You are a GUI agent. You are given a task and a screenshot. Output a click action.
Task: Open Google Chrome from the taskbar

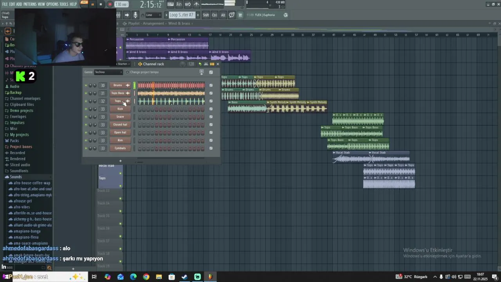pyautogui.click(x=146, y=277)
